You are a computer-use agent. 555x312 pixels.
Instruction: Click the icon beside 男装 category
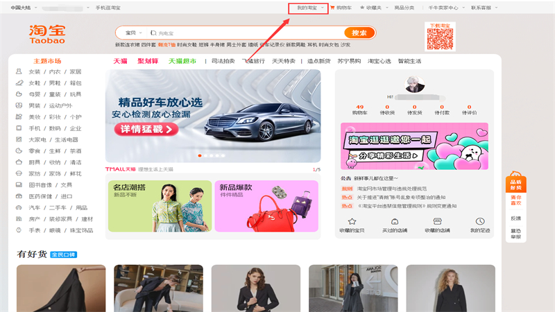click(19, 105)
